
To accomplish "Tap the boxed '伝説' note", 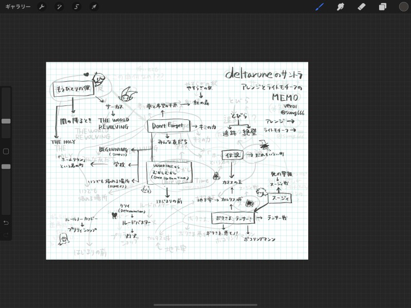I will coord(233,155).
